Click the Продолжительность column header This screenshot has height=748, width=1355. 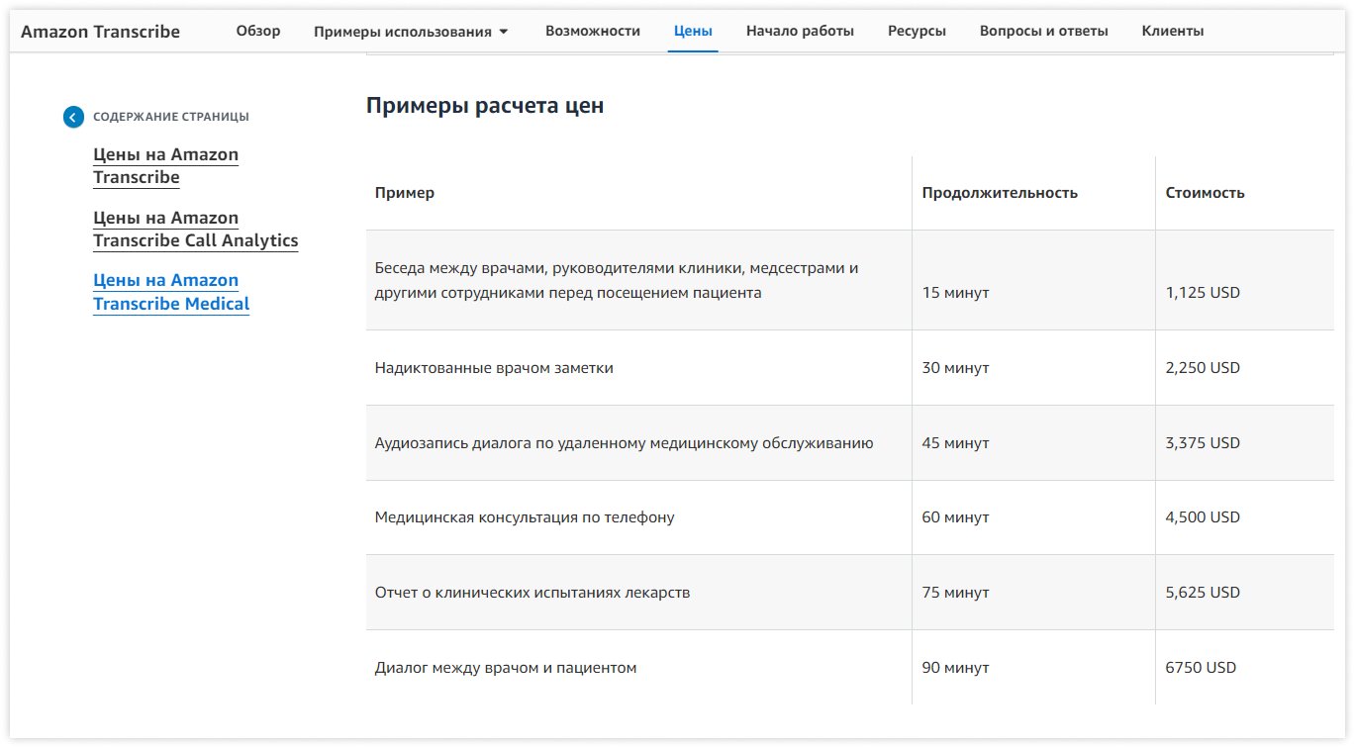1000,193
